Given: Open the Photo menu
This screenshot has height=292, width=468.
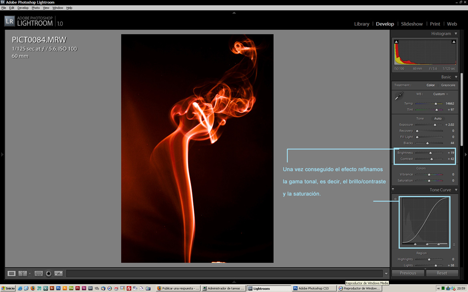Looking at the screenshot, I should (x=36, y=8).
